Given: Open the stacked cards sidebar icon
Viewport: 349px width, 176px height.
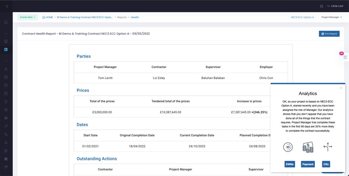Looking at the screenshot, I should pos(6,167).
